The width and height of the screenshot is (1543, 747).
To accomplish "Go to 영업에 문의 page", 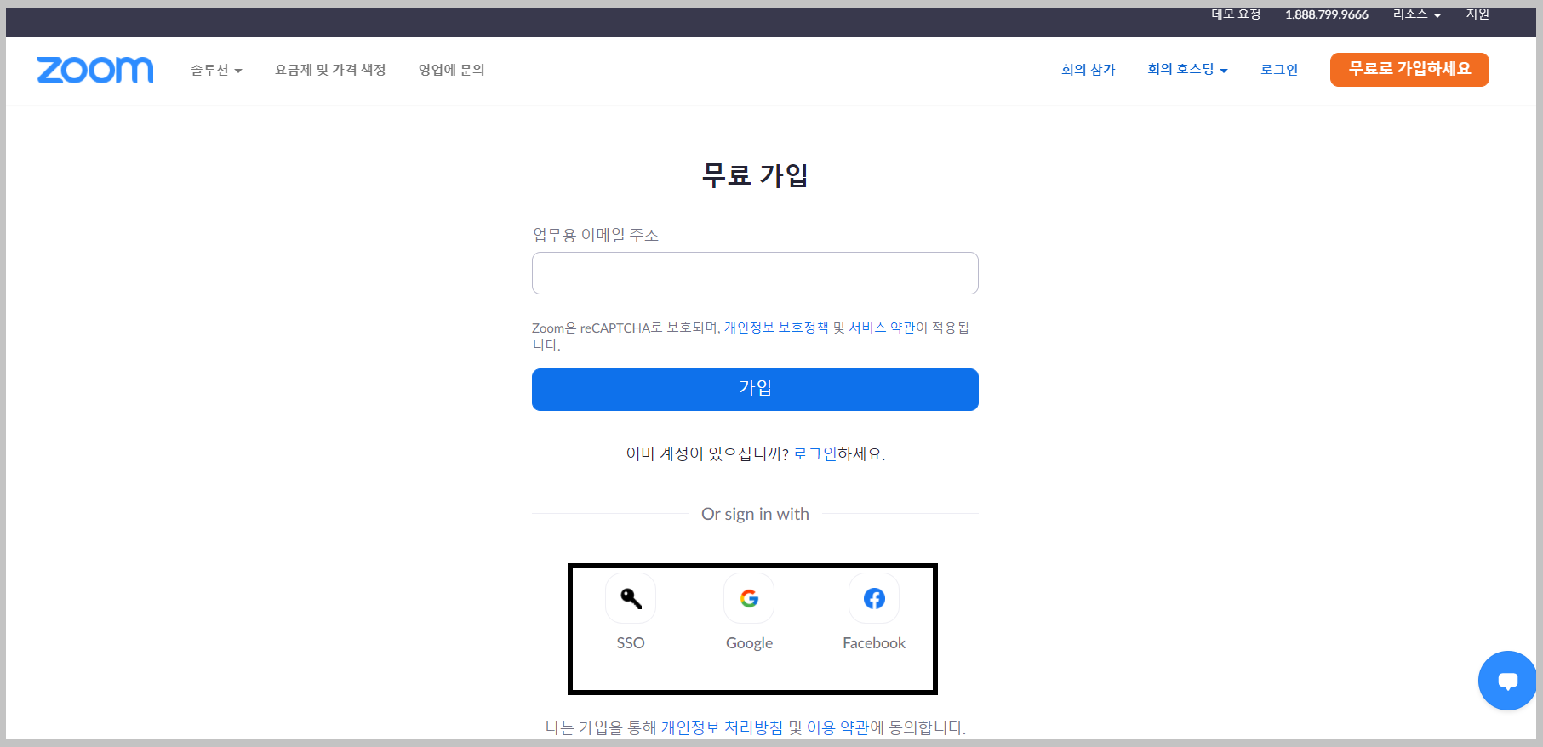I will pos(451,70).
